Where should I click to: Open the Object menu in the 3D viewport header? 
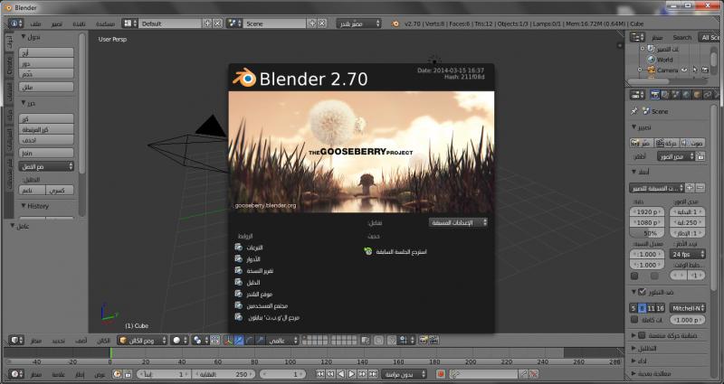(x=103, y=341)
